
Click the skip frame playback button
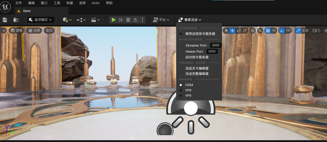click(x=121, y=20)
